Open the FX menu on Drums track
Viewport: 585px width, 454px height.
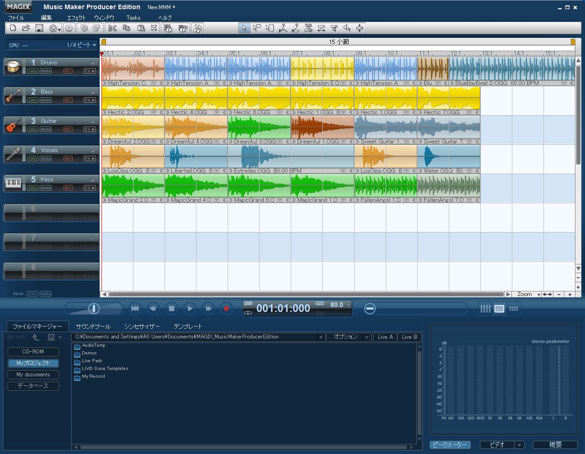(x=90, y=71)
